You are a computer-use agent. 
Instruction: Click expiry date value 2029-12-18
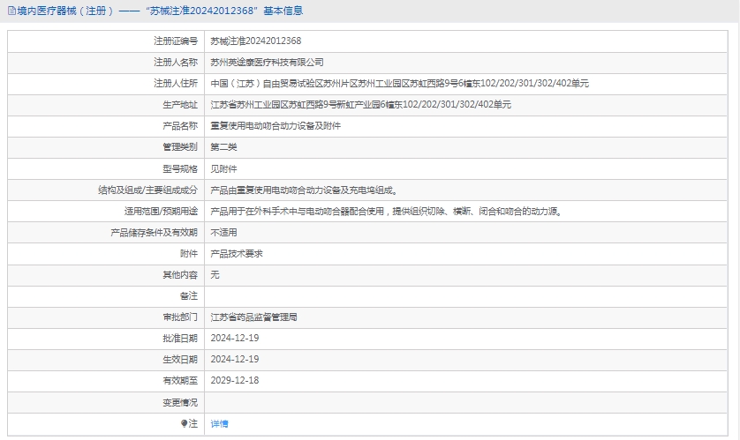pos(234,381)
